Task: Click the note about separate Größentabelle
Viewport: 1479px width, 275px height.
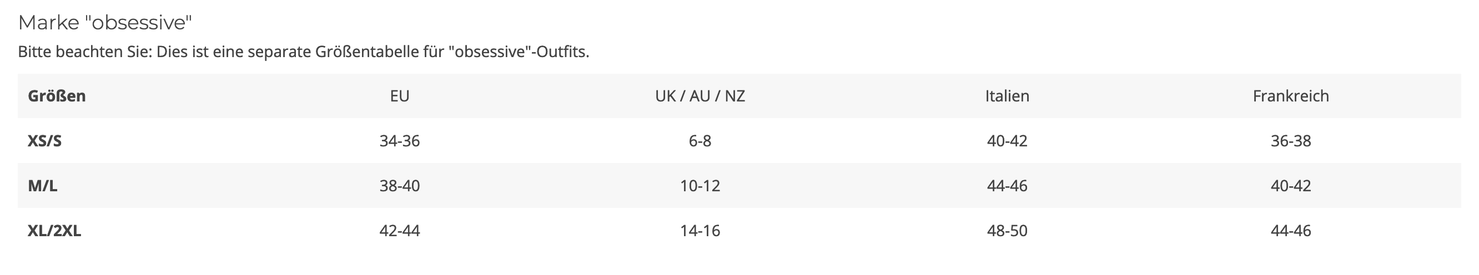Action: pyautogui.click(x=304, y=52)
